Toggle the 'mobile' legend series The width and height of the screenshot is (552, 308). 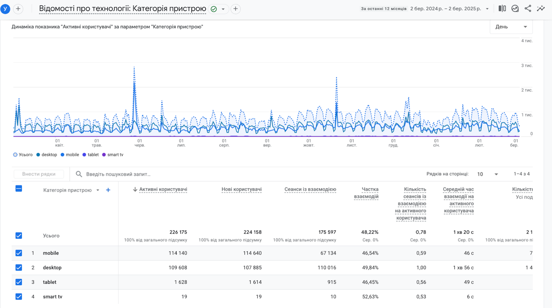point(70,155)
